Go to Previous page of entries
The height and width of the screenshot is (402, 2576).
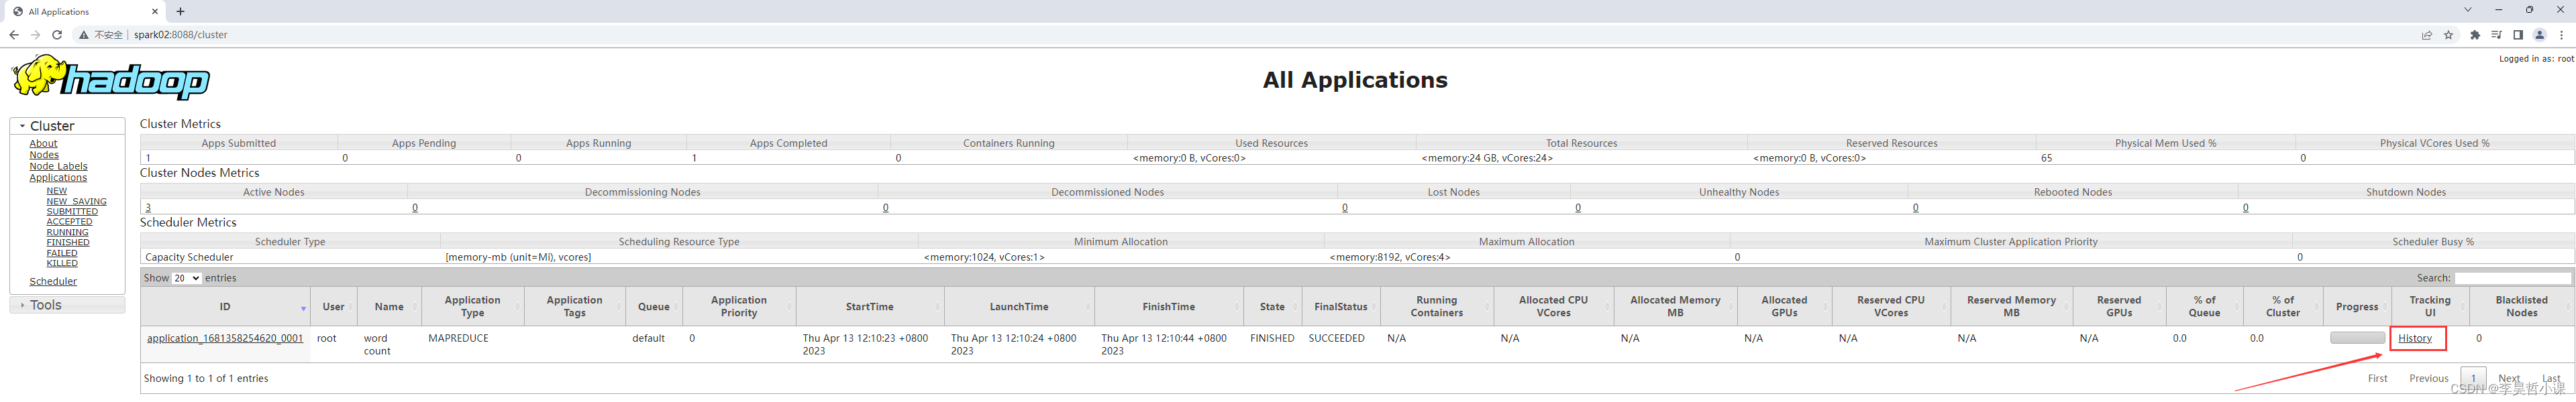(x=2428, y=379)
